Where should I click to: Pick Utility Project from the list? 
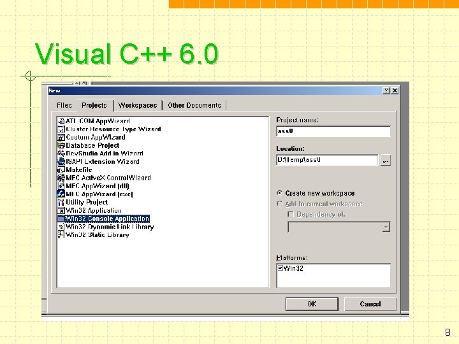tap(87, 202)
